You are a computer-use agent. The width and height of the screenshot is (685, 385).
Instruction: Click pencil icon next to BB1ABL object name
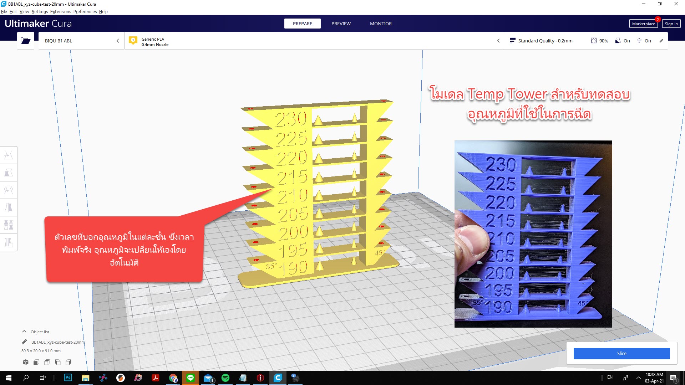click(24, 342)
